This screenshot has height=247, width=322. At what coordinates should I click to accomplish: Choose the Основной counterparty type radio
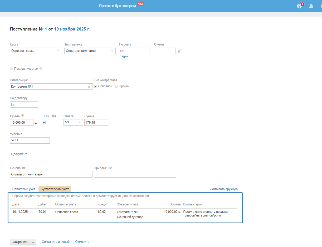click(96, 86)
